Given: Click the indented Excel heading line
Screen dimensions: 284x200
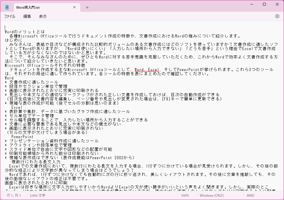Looking at the screenshot, I should tap(17, 107).
